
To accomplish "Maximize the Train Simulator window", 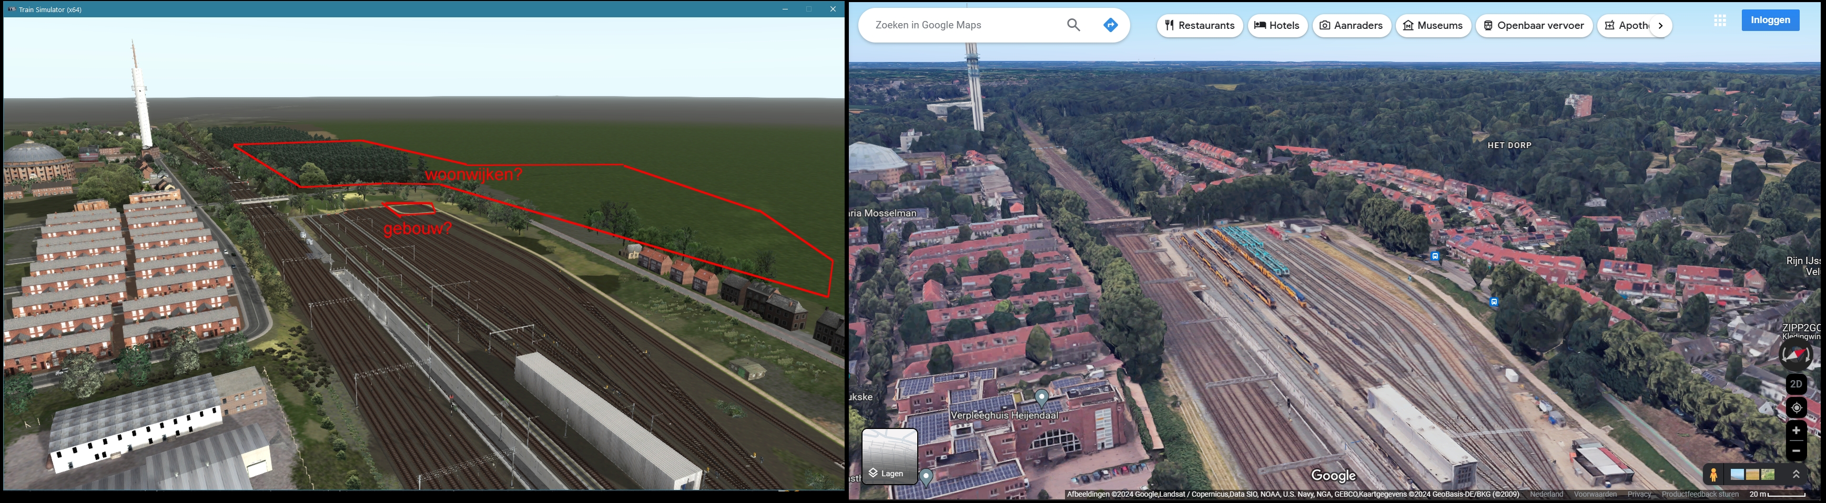I will click(809, 9).
